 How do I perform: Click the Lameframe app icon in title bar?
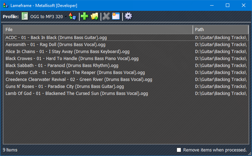(x=5, y=5)
